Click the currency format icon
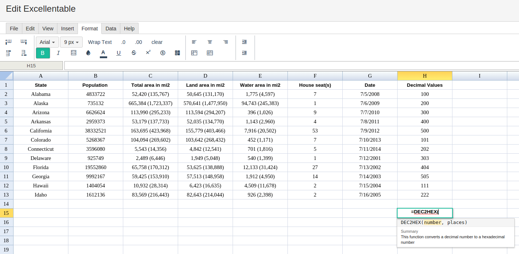Screen dimensions: 519x254 [x=163, y=53]
